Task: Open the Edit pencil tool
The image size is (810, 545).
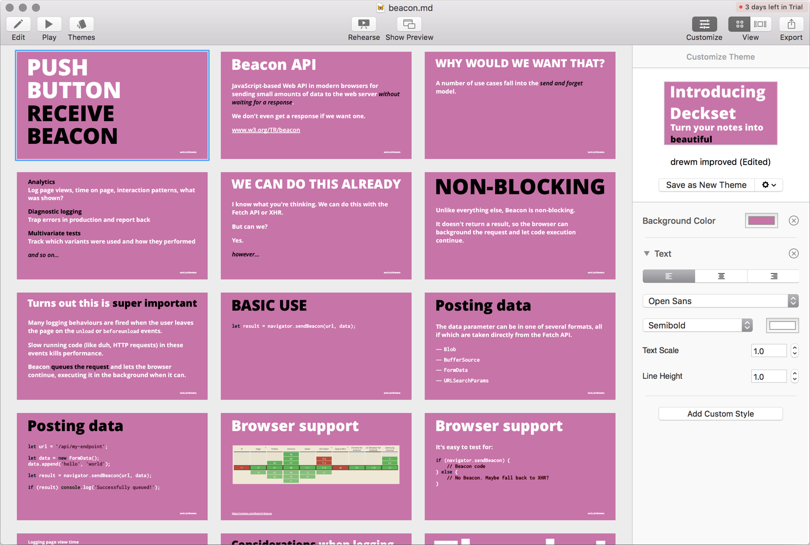Action: [x=18, y=24]
